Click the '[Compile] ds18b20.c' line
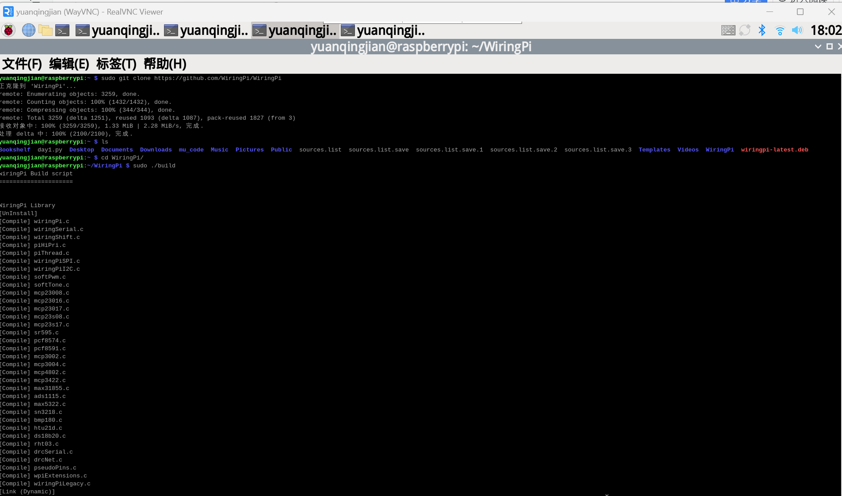Image resolution: width=842 pixels, height=496 pixels. 33,436
